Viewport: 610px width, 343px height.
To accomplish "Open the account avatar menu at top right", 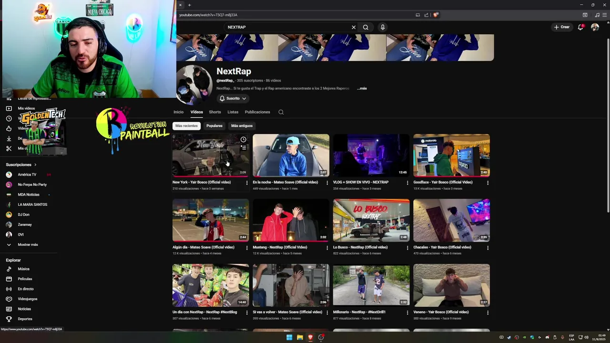I will point(595,27).
